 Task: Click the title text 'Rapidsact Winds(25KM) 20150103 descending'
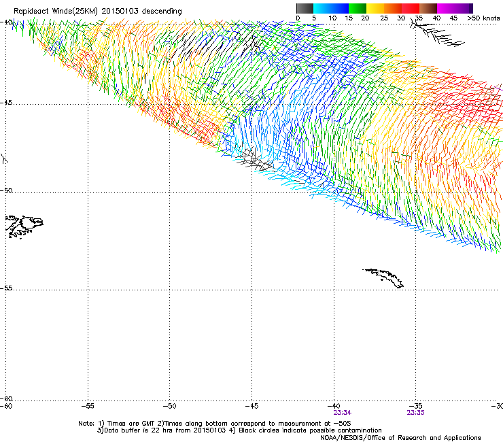click(x=97, y=12)
